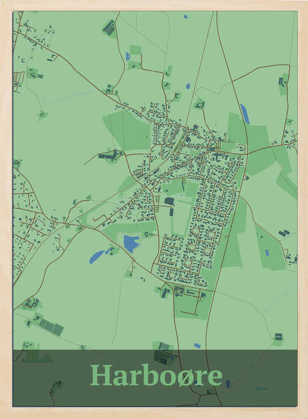Click the small blue pond in the eastern field
Screen dimensions: 308x419
tap(267, 253)
